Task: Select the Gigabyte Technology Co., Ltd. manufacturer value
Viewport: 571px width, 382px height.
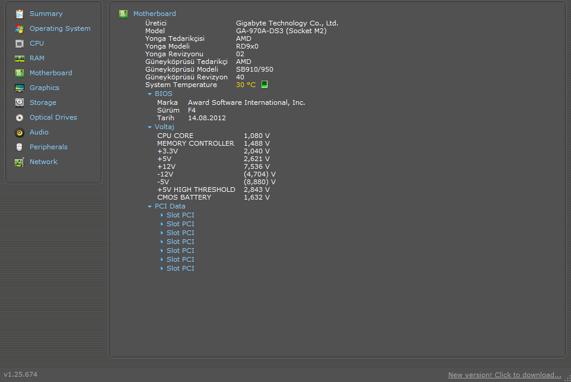Action: (x=287, y=23)
